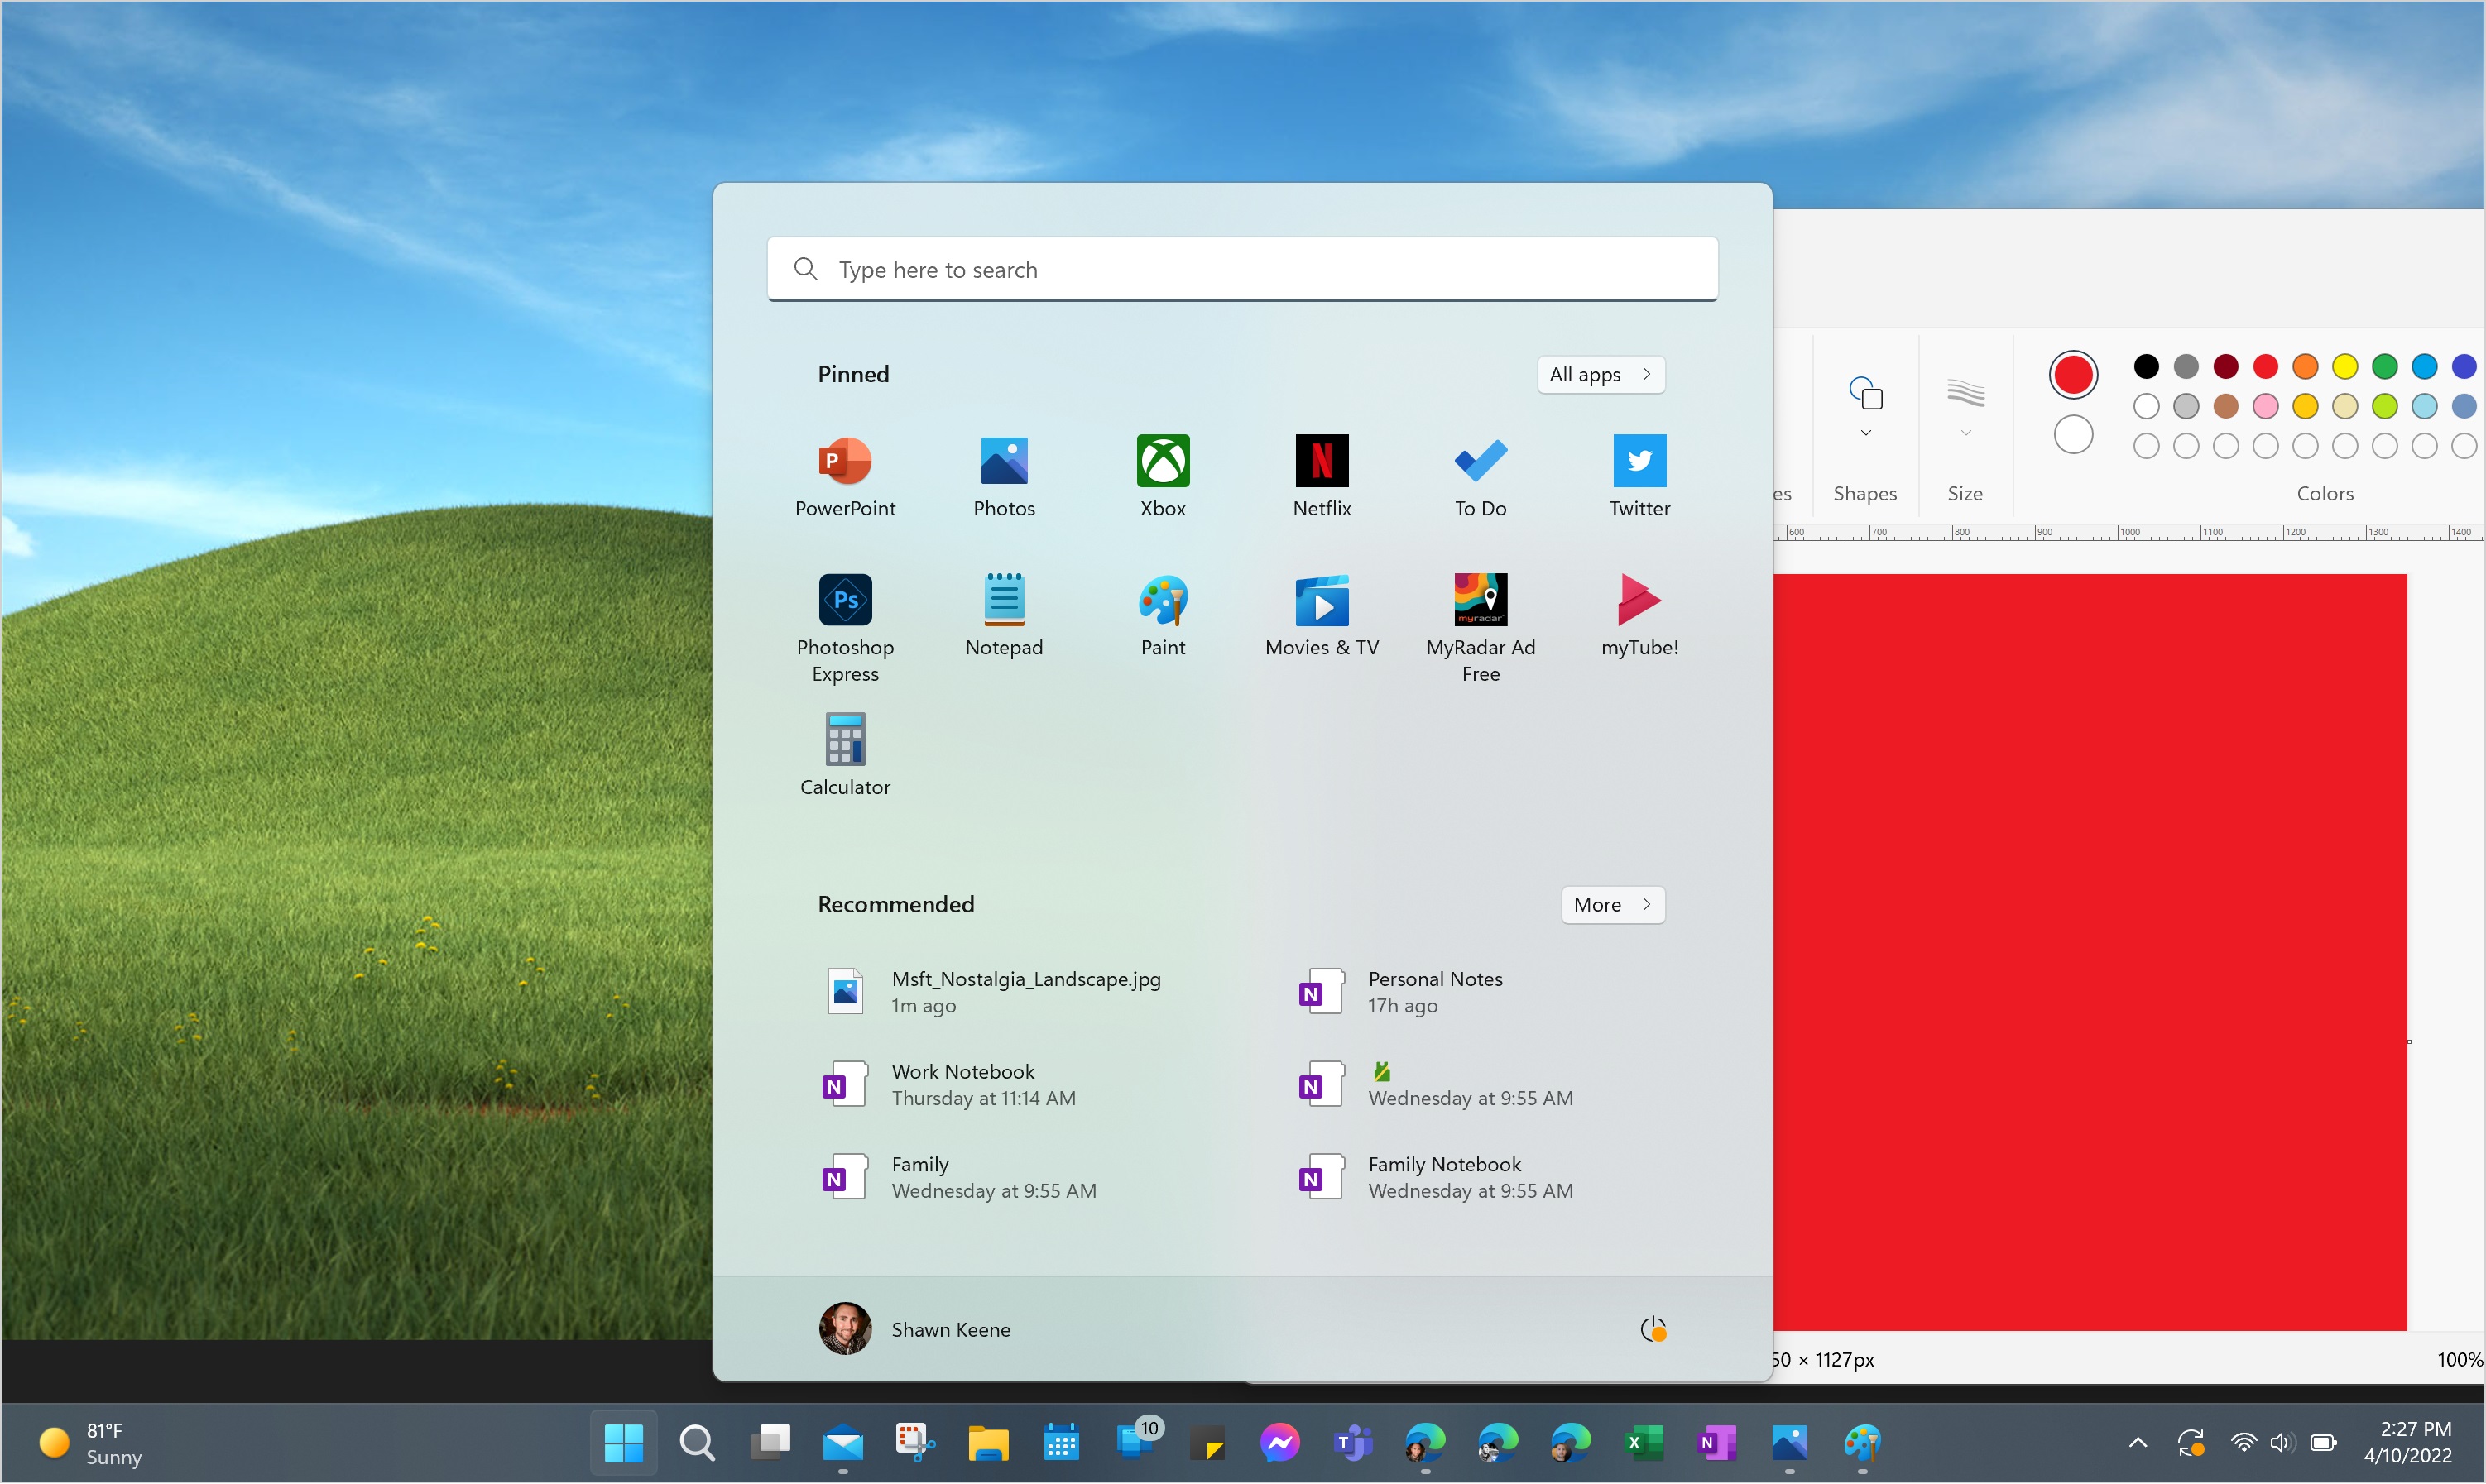
Task: Open Movies & TV app
Action: point(1322,616)
